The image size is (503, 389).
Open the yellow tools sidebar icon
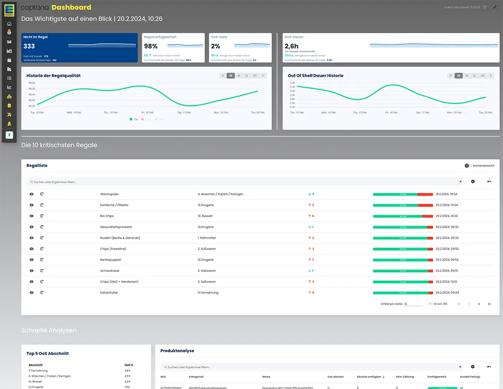point(9,114)
